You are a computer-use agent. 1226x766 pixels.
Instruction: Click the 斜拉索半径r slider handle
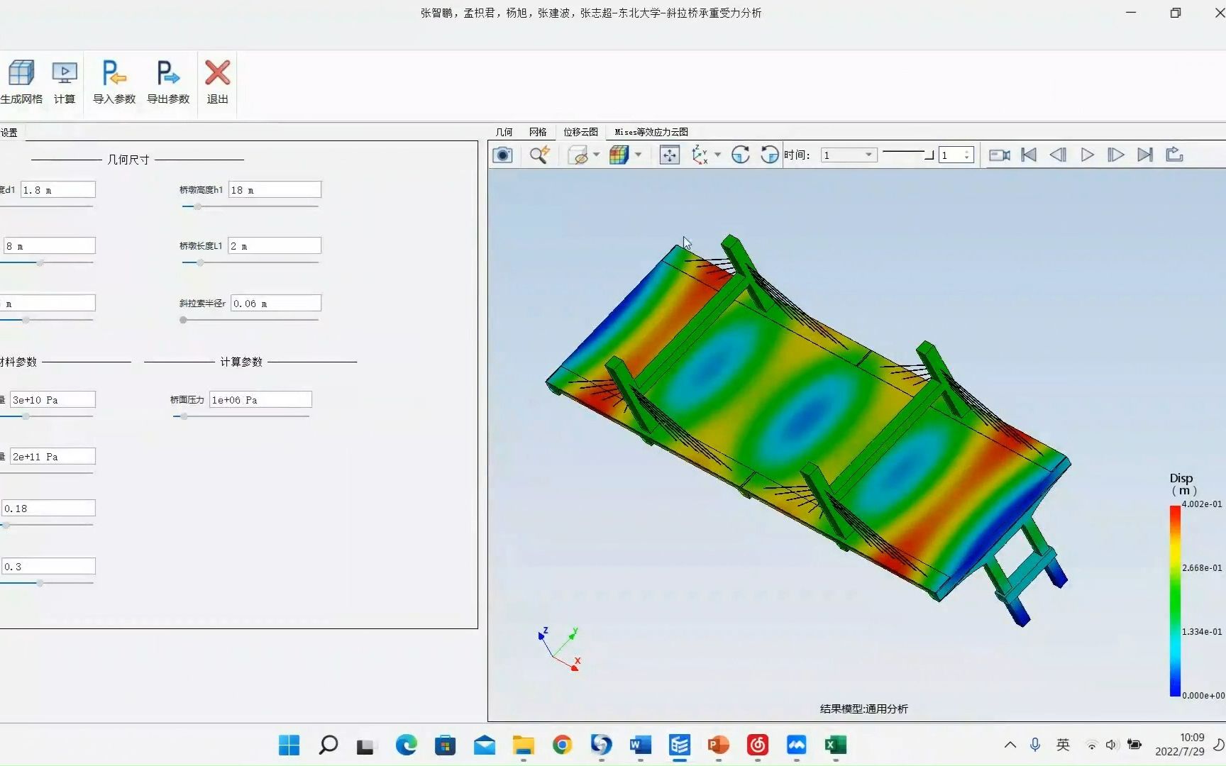point(183,320)
